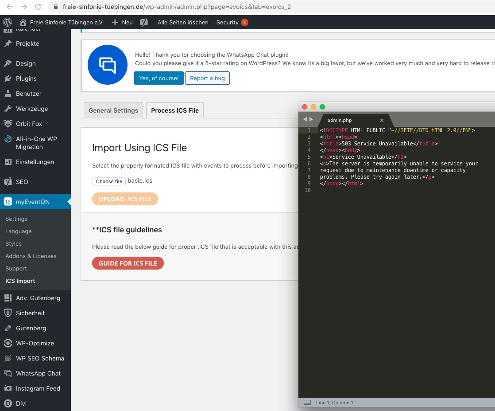Click the Upload .ICS File button
The image size is (495, 411).
click(x=125, y=199)
